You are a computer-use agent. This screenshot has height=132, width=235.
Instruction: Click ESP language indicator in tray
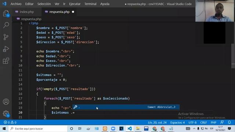coord(211,129)
